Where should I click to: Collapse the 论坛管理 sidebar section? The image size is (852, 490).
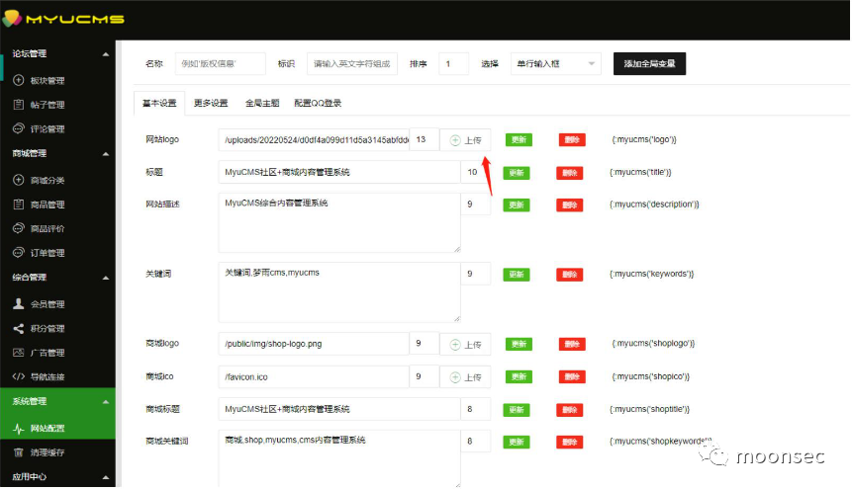pyautogui.click(x=106, y=54)
